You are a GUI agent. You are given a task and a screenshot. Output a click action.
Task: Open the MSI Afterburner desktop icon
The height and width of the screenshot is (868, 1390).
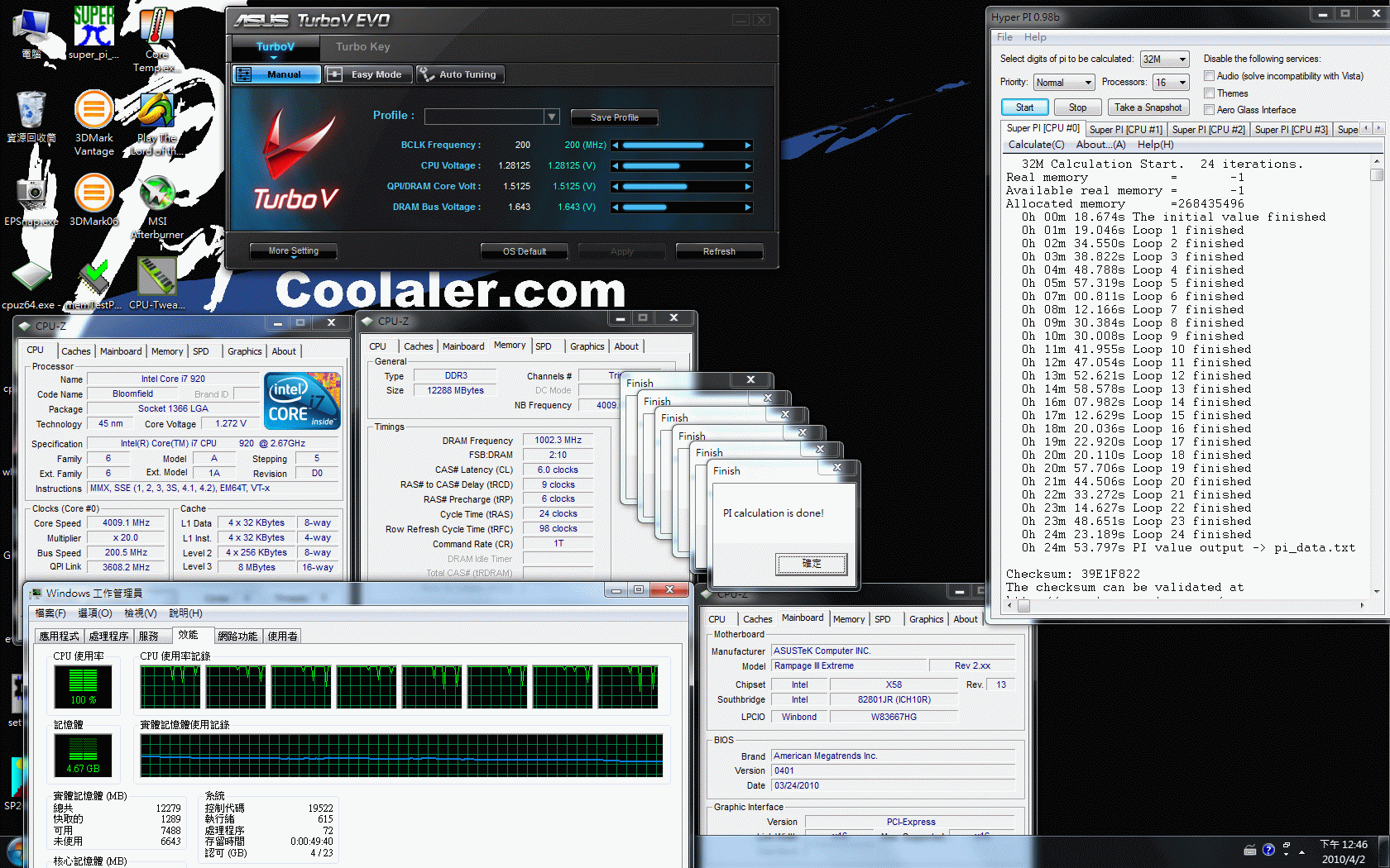[156, 196]
